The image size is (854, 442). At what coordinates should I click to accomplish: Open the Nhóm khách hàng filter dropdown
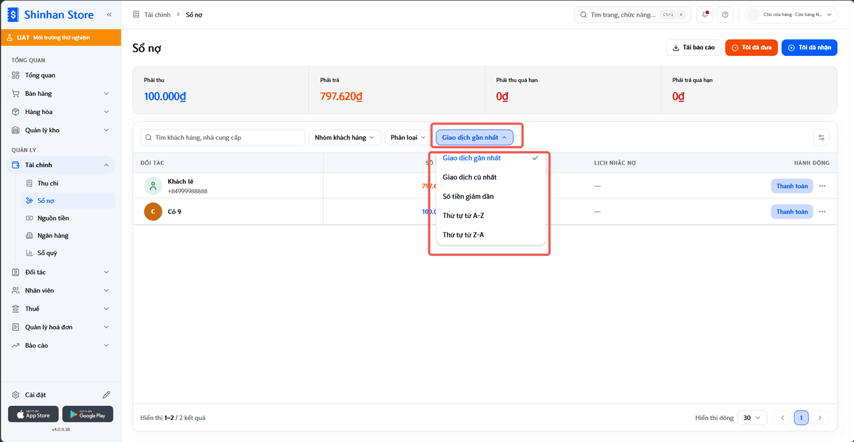344,137
